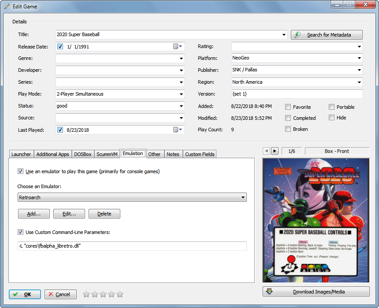Switch to the Other tab
The height and width of the screenshot is (308, 379).
tap(154, 154)
